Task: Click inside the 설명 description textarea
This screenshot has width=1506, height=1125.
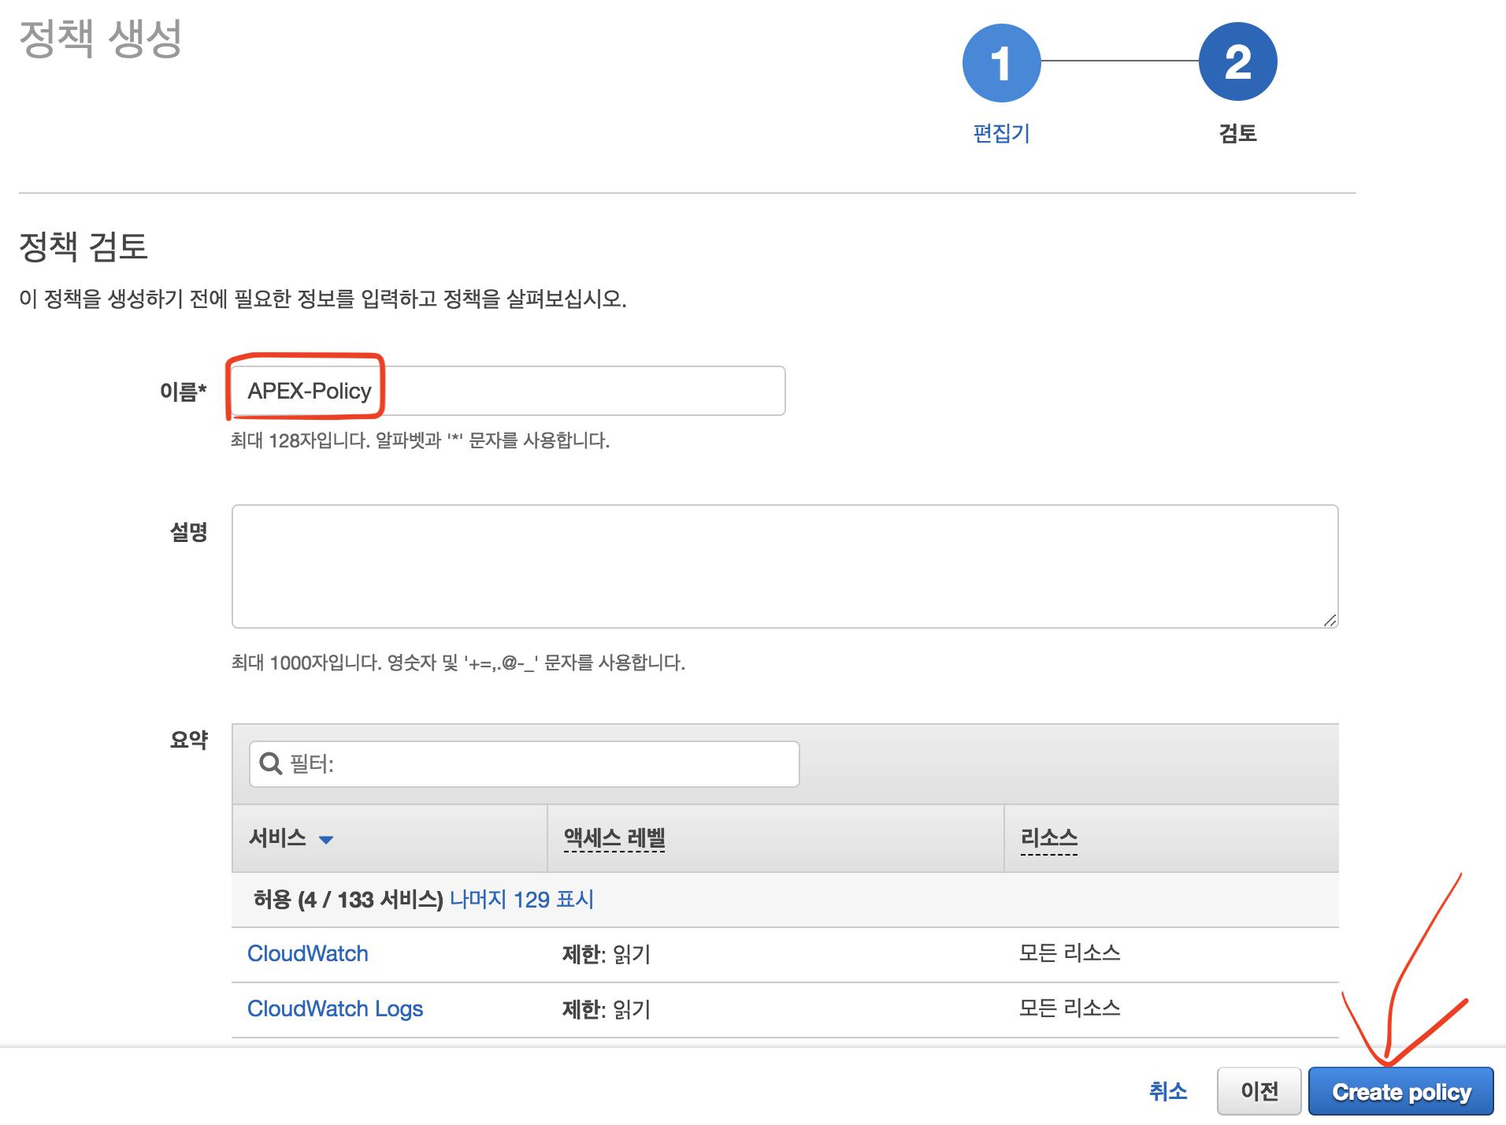Action: (x=785, y=566)
